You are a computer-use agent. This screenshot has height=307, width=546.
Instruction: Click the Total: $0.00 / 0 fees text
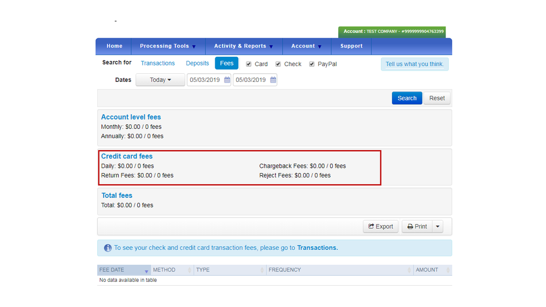(x=127, y=205)
